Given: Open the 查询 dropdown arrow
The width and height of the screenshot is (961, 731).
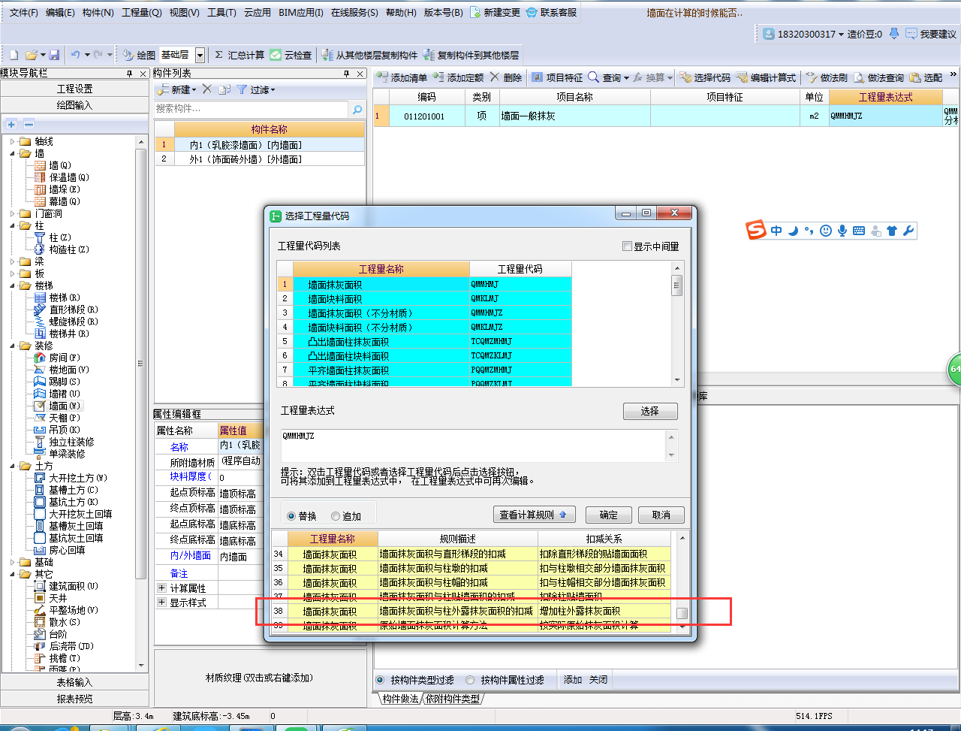Looking at the screenshot, I should point(626,78).
